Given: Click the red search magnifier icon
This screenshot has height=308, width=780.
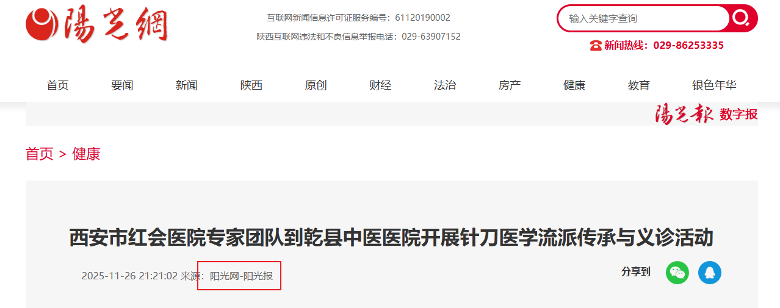Looking at the screenshot, I should [x=742, y=18].
